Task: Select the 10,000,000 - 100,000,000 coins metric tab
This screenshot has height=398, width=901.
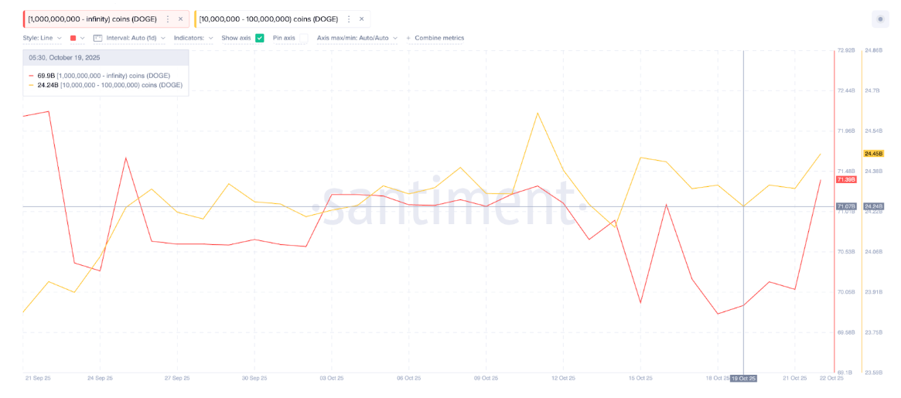Action: pyautogui.click(x=268, y=19)
